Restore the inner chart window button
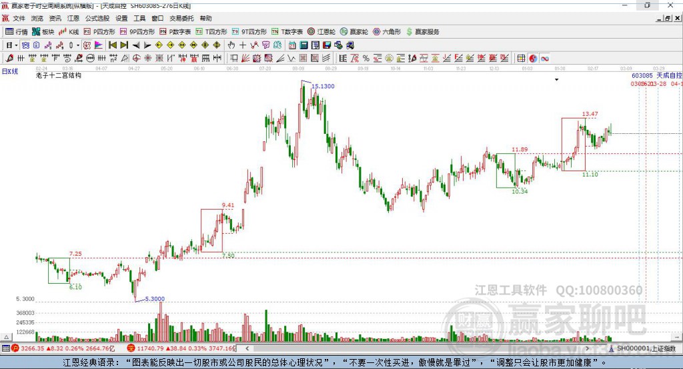This screenshot has width=683, height=369. coord(668,18)
